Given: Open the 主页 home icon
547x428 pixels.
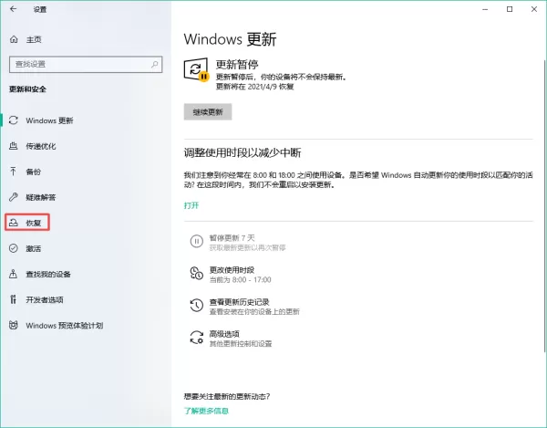Looking at the screenshot, I should (x=14, y=39).
